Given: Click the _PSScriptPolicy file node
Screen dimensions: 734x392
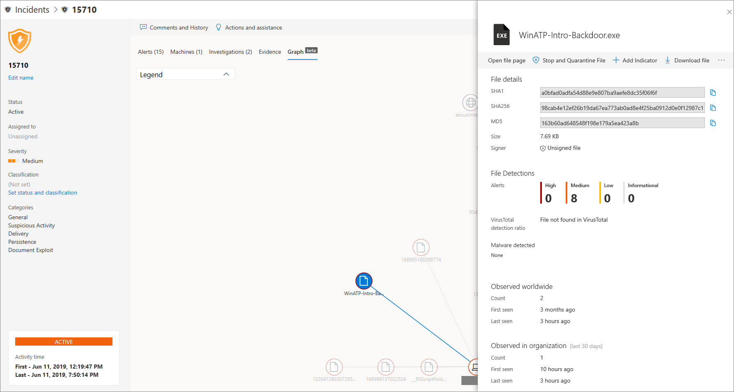Looking at the screenshot, I should [x=429, y=367].
